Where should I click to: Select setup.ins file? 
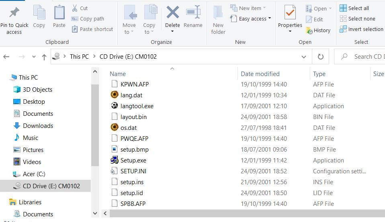point(132,182)
